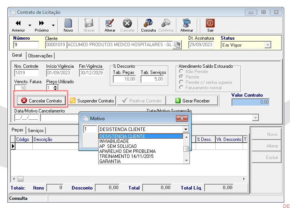Click the Número input field

coord(26,45)
